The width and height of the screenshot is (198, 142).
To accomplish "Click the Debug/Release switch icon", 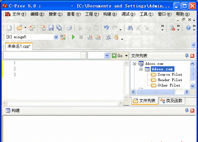I will point(63,37).
